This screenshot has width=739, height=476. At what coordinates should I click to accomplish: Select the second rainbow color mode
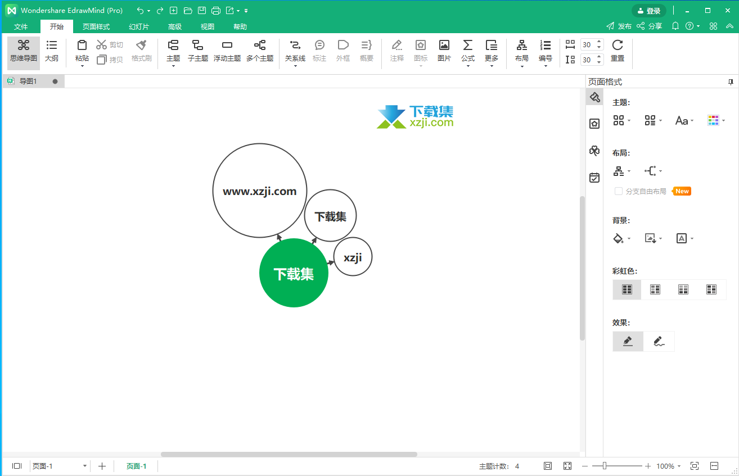pyautogui.click(x=655, y=289)
